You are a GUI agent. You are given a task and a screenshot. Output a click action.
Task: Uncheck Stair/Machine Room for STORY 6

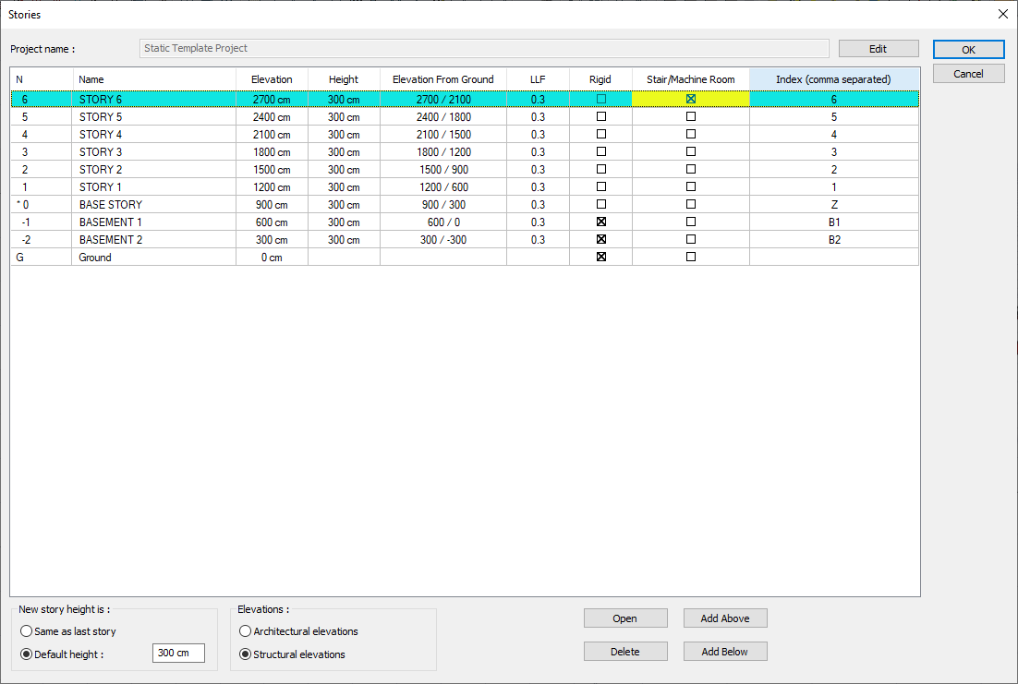tap(690, 99)
